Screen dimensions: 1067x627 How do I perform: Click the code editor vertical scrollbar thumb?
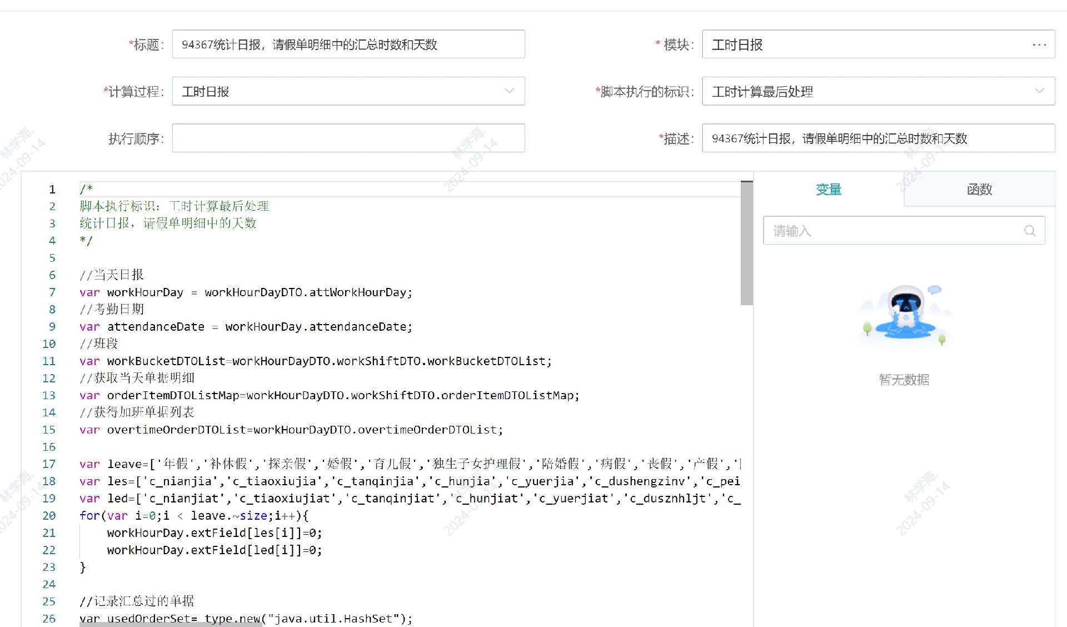click(746, 243)
